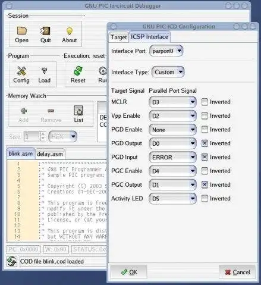This screenshot has width=261, height=285.
Task: Click the window menu icon of the ICD Configuration dialog
Action: pyautogui.click(x=114, y=26)
